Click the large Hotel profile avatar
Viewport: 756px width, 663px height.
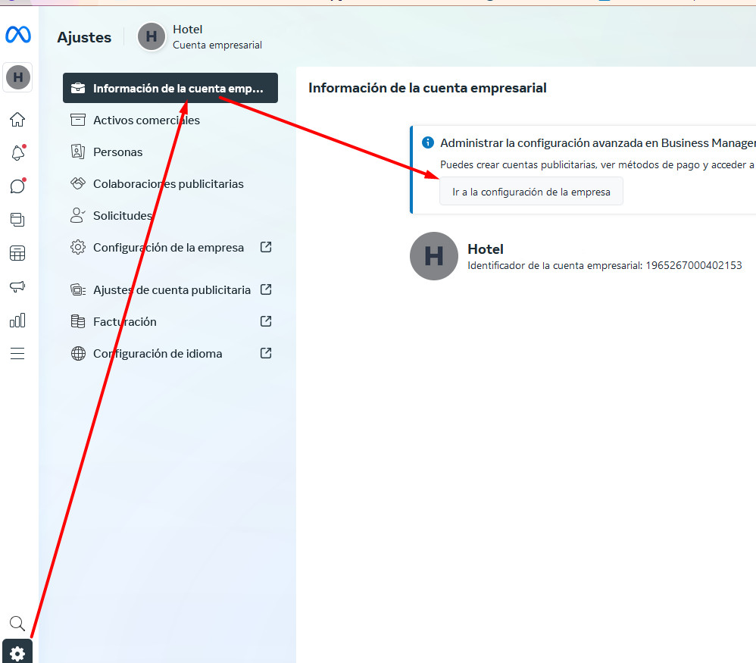tap(434, 256)
